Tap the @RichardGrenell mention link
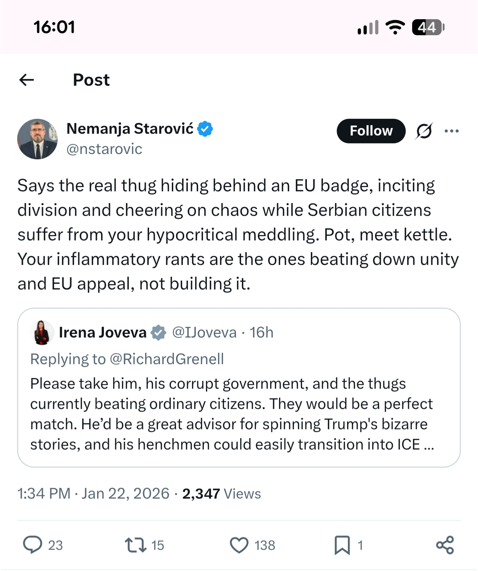This screenshot has height=571, width=478. (x=167, y=359)
